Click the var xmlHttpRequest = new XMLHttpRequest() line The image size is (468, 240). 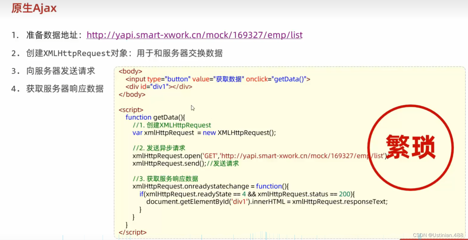(204, 133)
